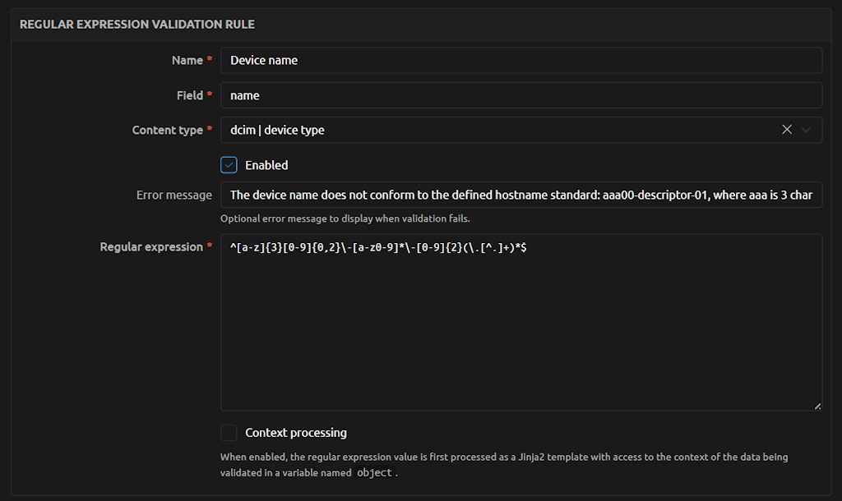The image size is (842, 501).
Task: Place cursor in the Regular expression textarea
Action: click(521, 329)
